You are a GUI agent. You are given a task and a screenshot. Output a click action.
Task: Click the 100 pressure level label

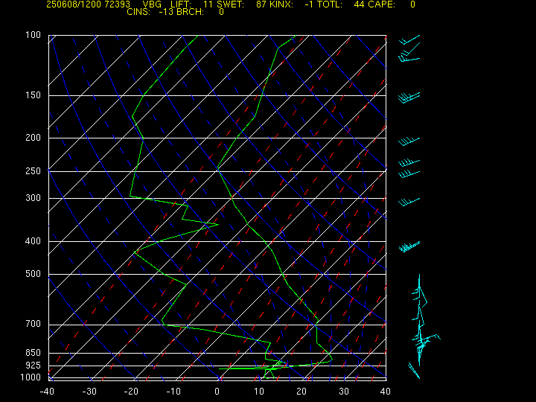pyautogui.click(x=33, y=35)
